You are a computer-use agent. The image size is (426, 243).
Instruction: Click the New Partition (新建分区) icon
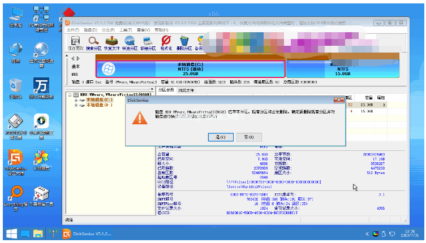(x=148, y=42)
